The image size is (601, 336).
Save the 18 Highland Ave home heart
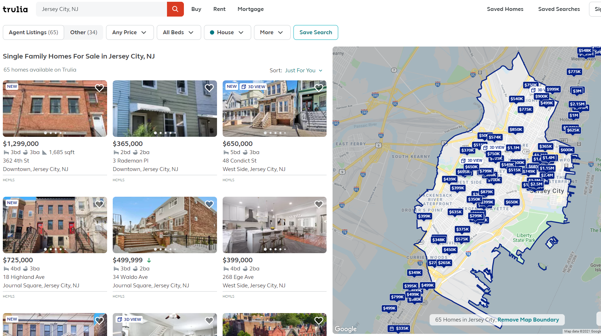click(99, 204)
